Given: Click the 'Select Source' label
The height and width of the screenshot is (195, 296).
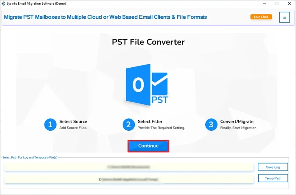Looking at the screenshot, I should tap(73, 121).
